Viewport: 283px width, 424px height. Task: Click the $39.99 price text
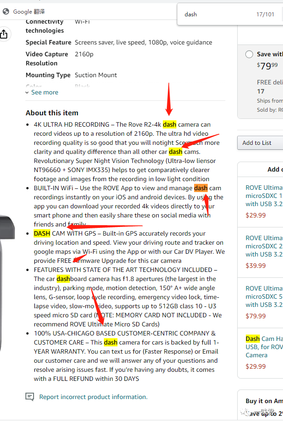pyautogui.click(x=255, y=266)
